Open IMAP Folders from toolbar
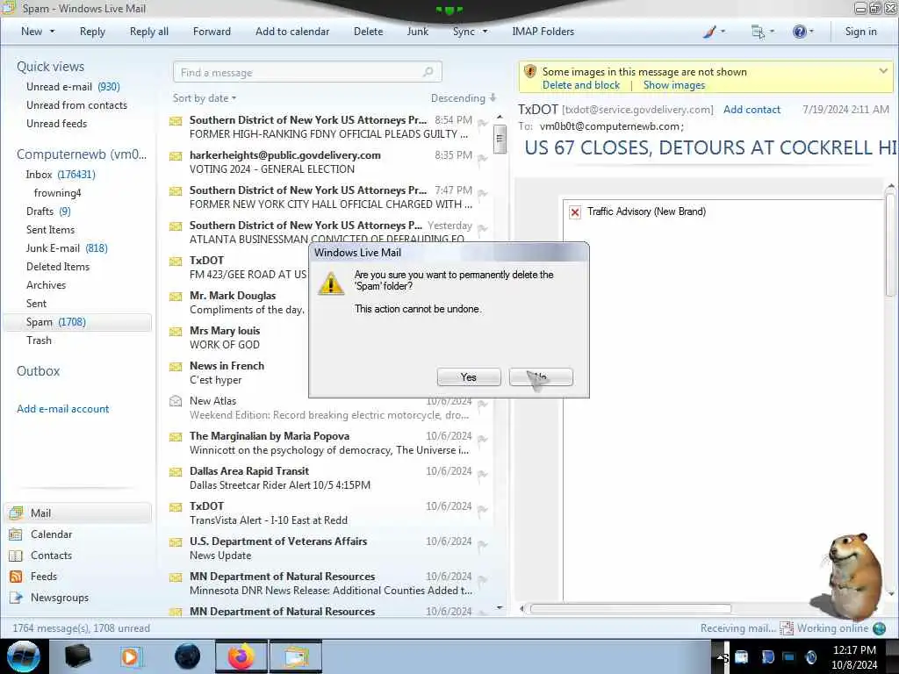This screenshot has height=674, width=899. 543,32
